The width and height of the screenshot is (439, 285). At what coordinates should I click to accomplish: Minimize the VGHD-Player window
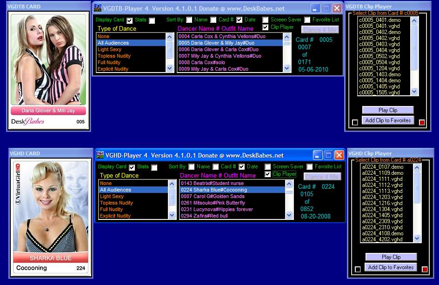[x=318, y=155]
